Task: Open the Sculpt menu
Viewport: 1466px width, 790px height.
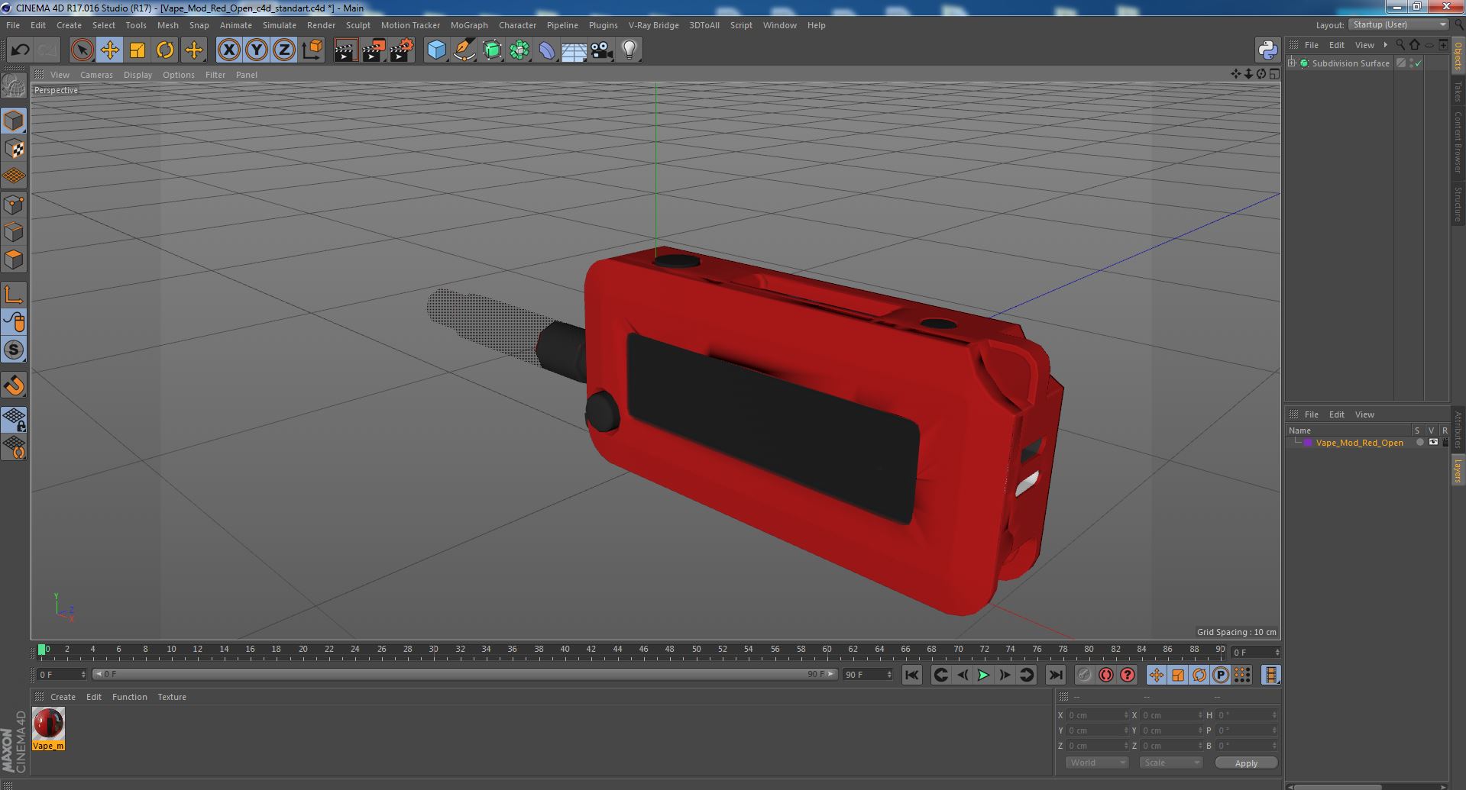Action: [x=358, y=25]
